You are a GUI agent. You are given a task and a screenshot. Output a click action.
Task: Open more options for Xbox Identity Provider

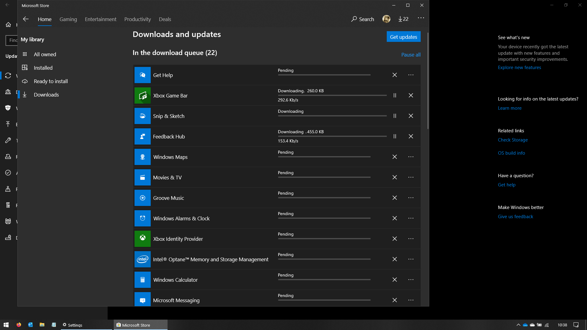tap(411, 239)
